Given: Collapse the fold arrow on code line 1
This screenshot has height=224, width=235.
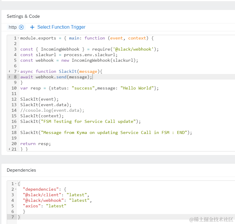Looking at the screenshot, I should point(18,38).
